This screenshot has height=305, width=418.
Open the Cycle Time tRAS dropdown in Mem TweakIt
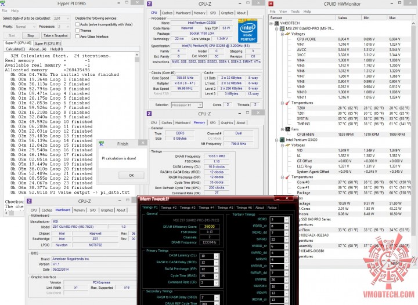(216, 276)
